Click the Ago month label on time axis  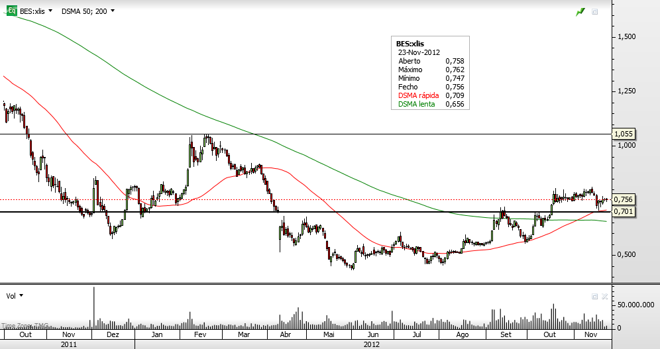click(462, 334)
